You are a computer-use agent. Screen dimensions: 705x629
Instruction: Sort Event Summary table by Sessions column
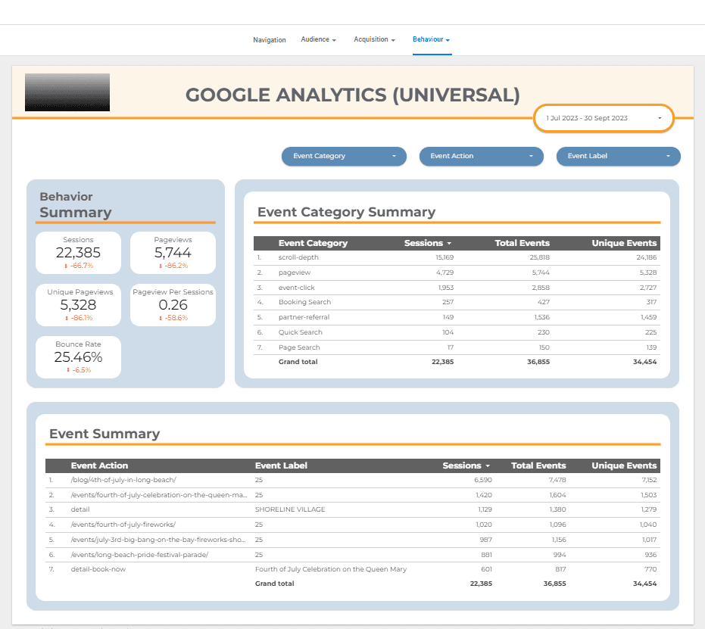coord(466,466)
